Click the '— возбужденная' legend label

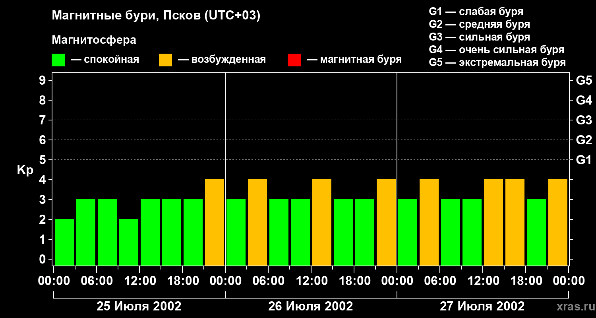[222, 60]
